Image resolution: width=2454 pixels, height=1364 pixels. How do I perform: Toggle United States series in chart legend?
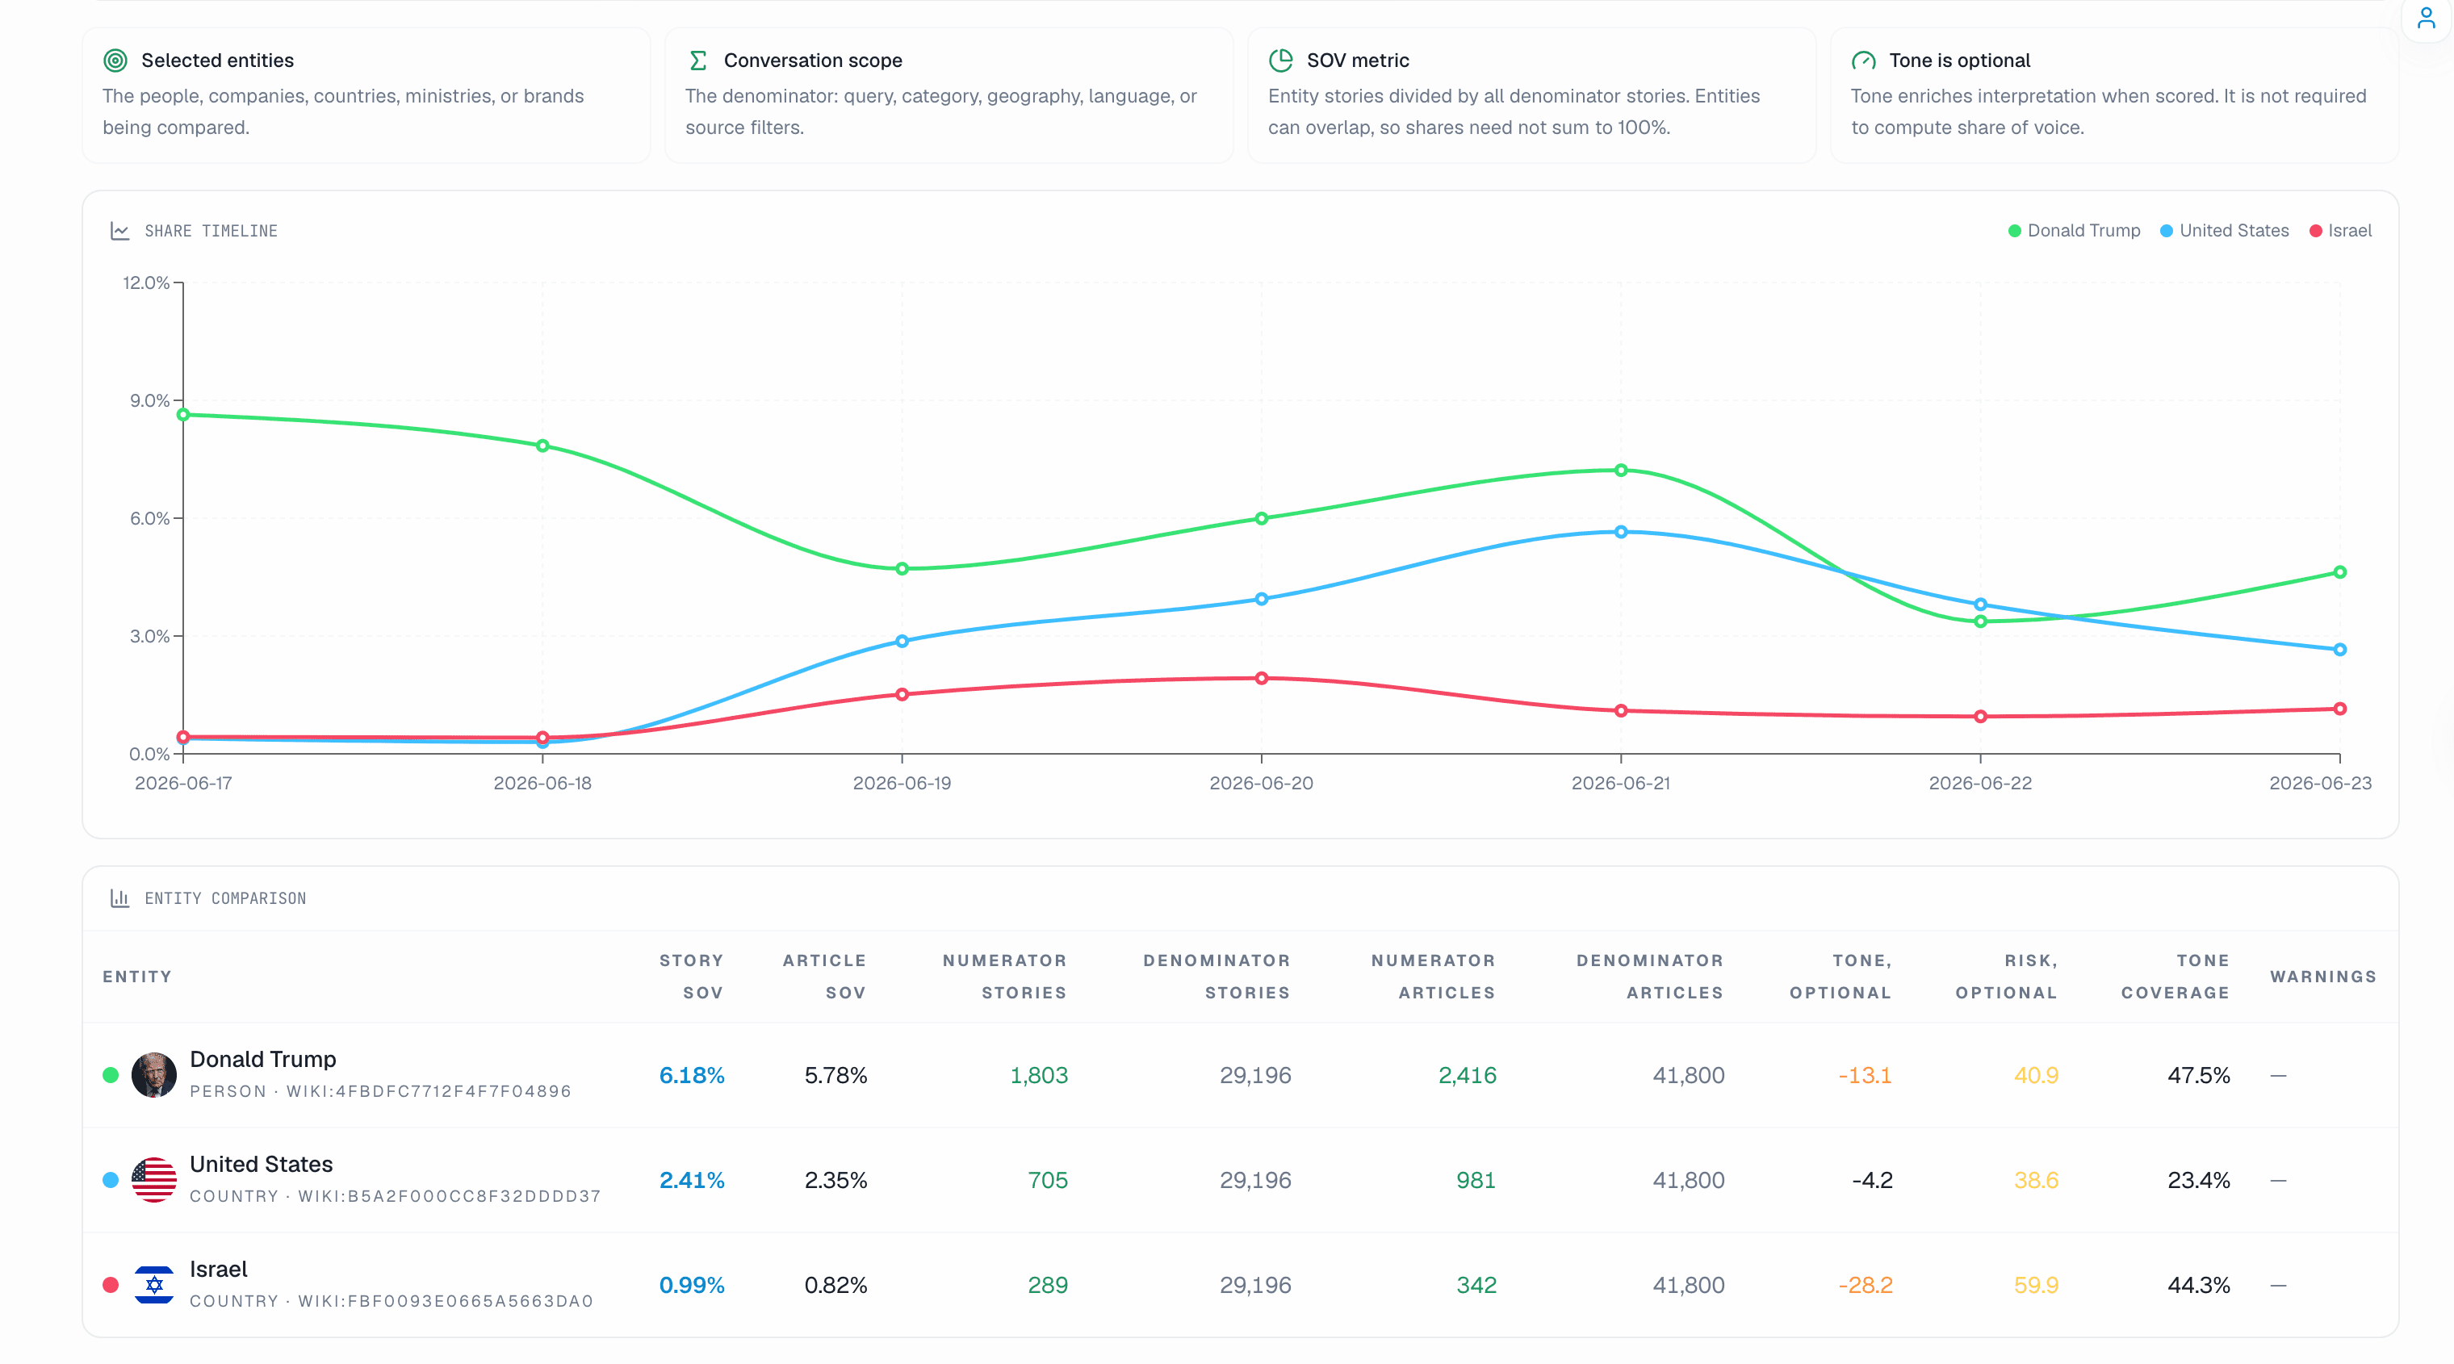pos(2225,231)
